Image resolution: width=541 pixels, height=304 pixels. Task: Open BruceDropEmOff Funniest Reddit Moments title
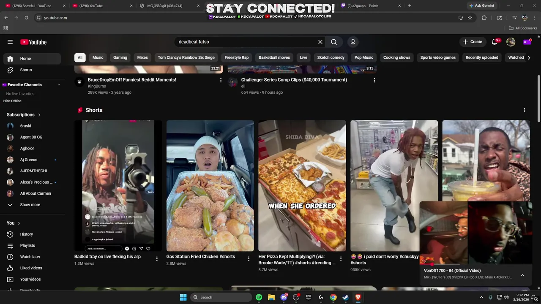pyautogui.click(x=132, y=80)
